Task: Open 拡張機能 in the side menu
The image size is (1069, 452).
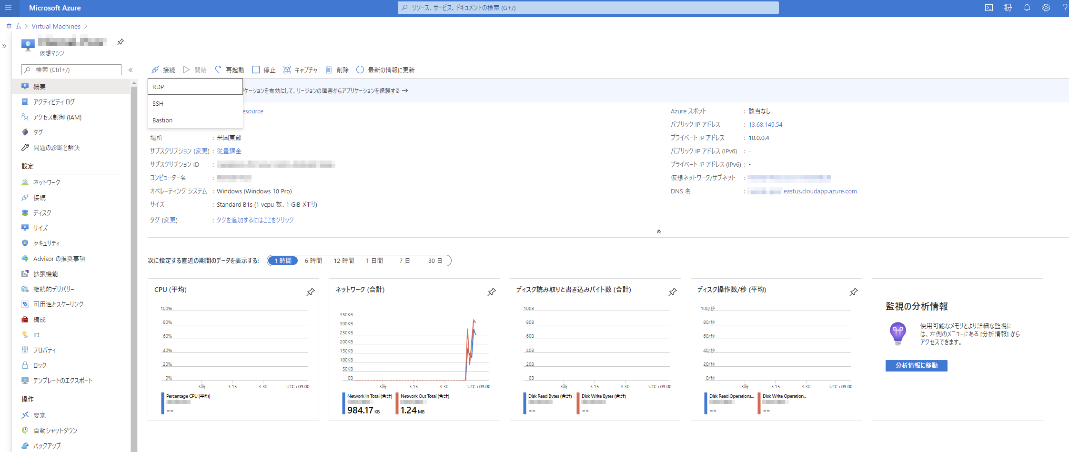Action: (x=71, y=274)
